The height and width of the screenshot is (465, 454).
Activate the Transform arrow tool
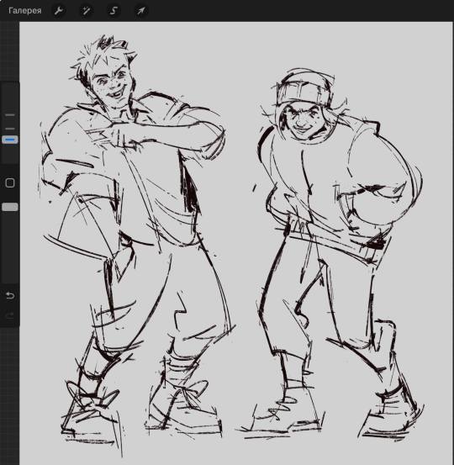coord(140,11)
